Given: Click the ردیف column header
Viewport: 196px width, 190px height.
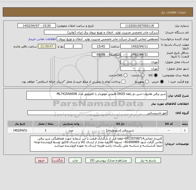Looking at the screenshot, I should tap(185, 124).
